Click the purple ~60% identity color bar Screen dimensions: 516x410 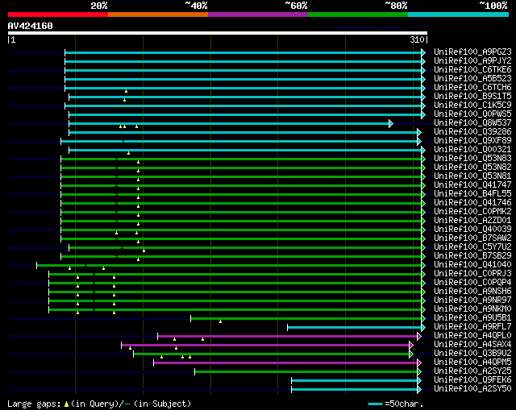pyautogui.click(x=258, y=14)
